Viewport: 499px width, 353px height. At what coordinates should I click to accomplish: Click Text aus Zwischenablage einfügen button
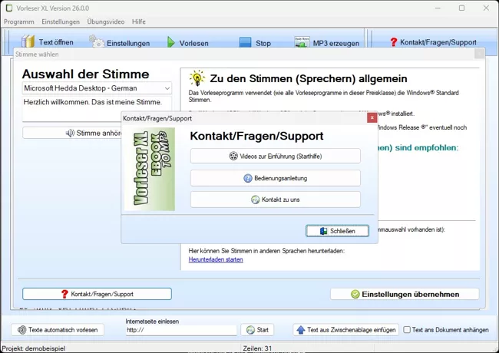tap(345, 330)
